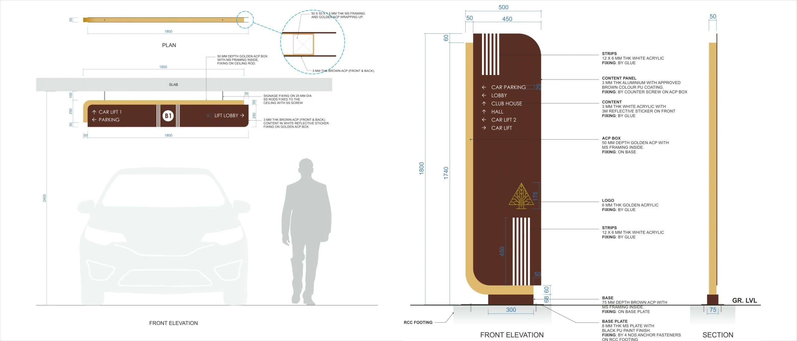Click the GR. LVL label

point(744,300)
